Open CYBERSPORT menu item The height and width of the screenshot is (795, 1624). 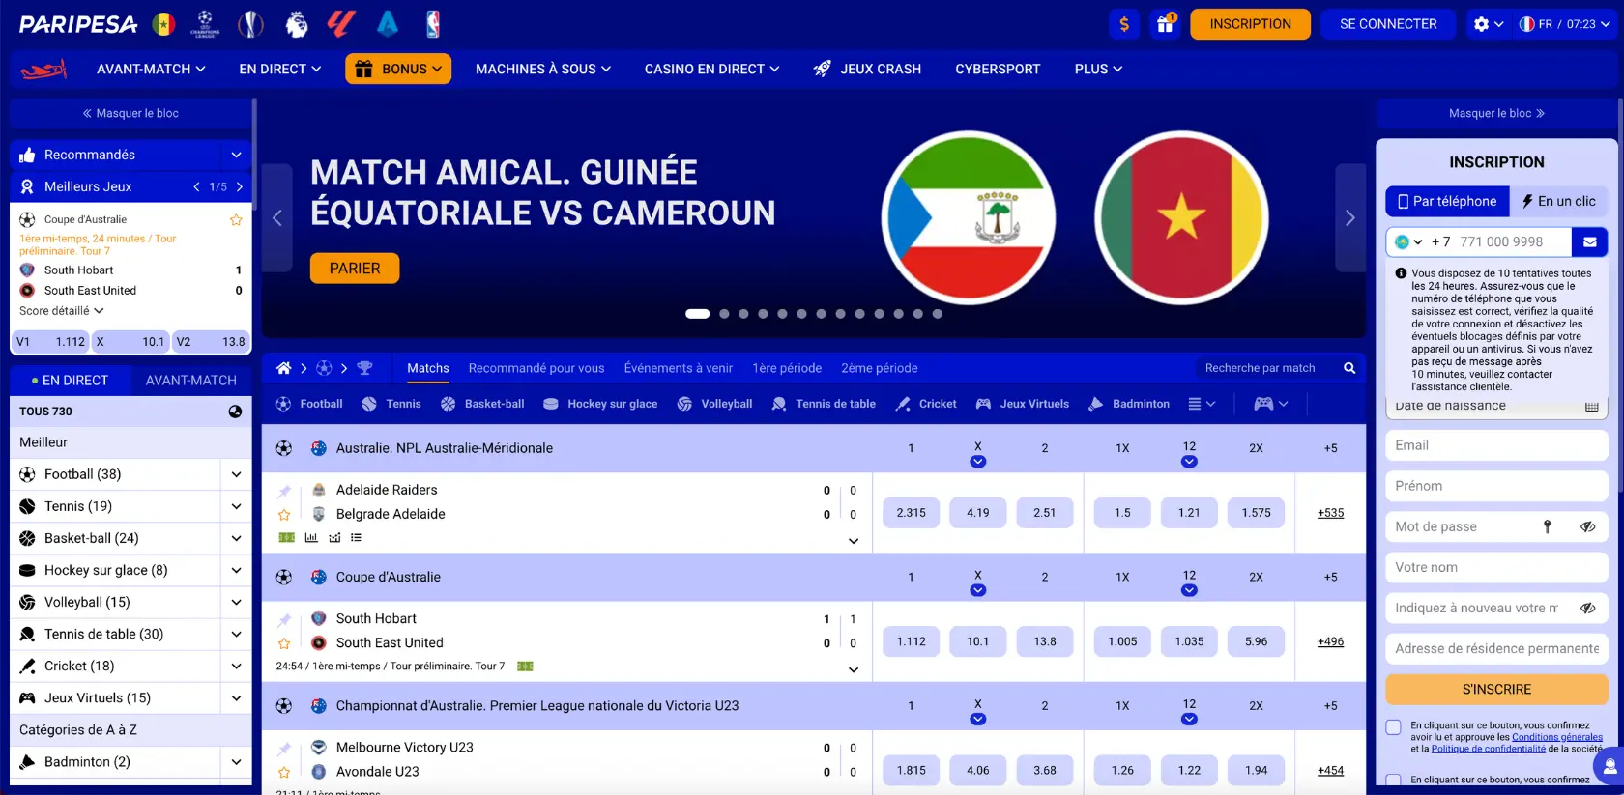point(998,70)
